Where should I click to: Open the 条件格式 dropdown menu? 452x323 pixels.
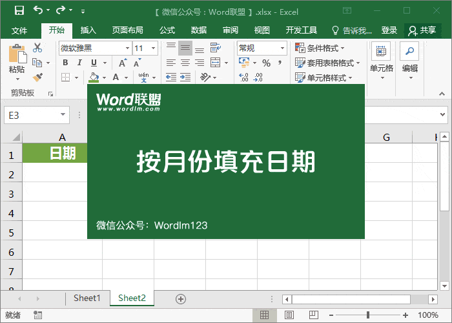pyautogui.click(x=320, y=48)
